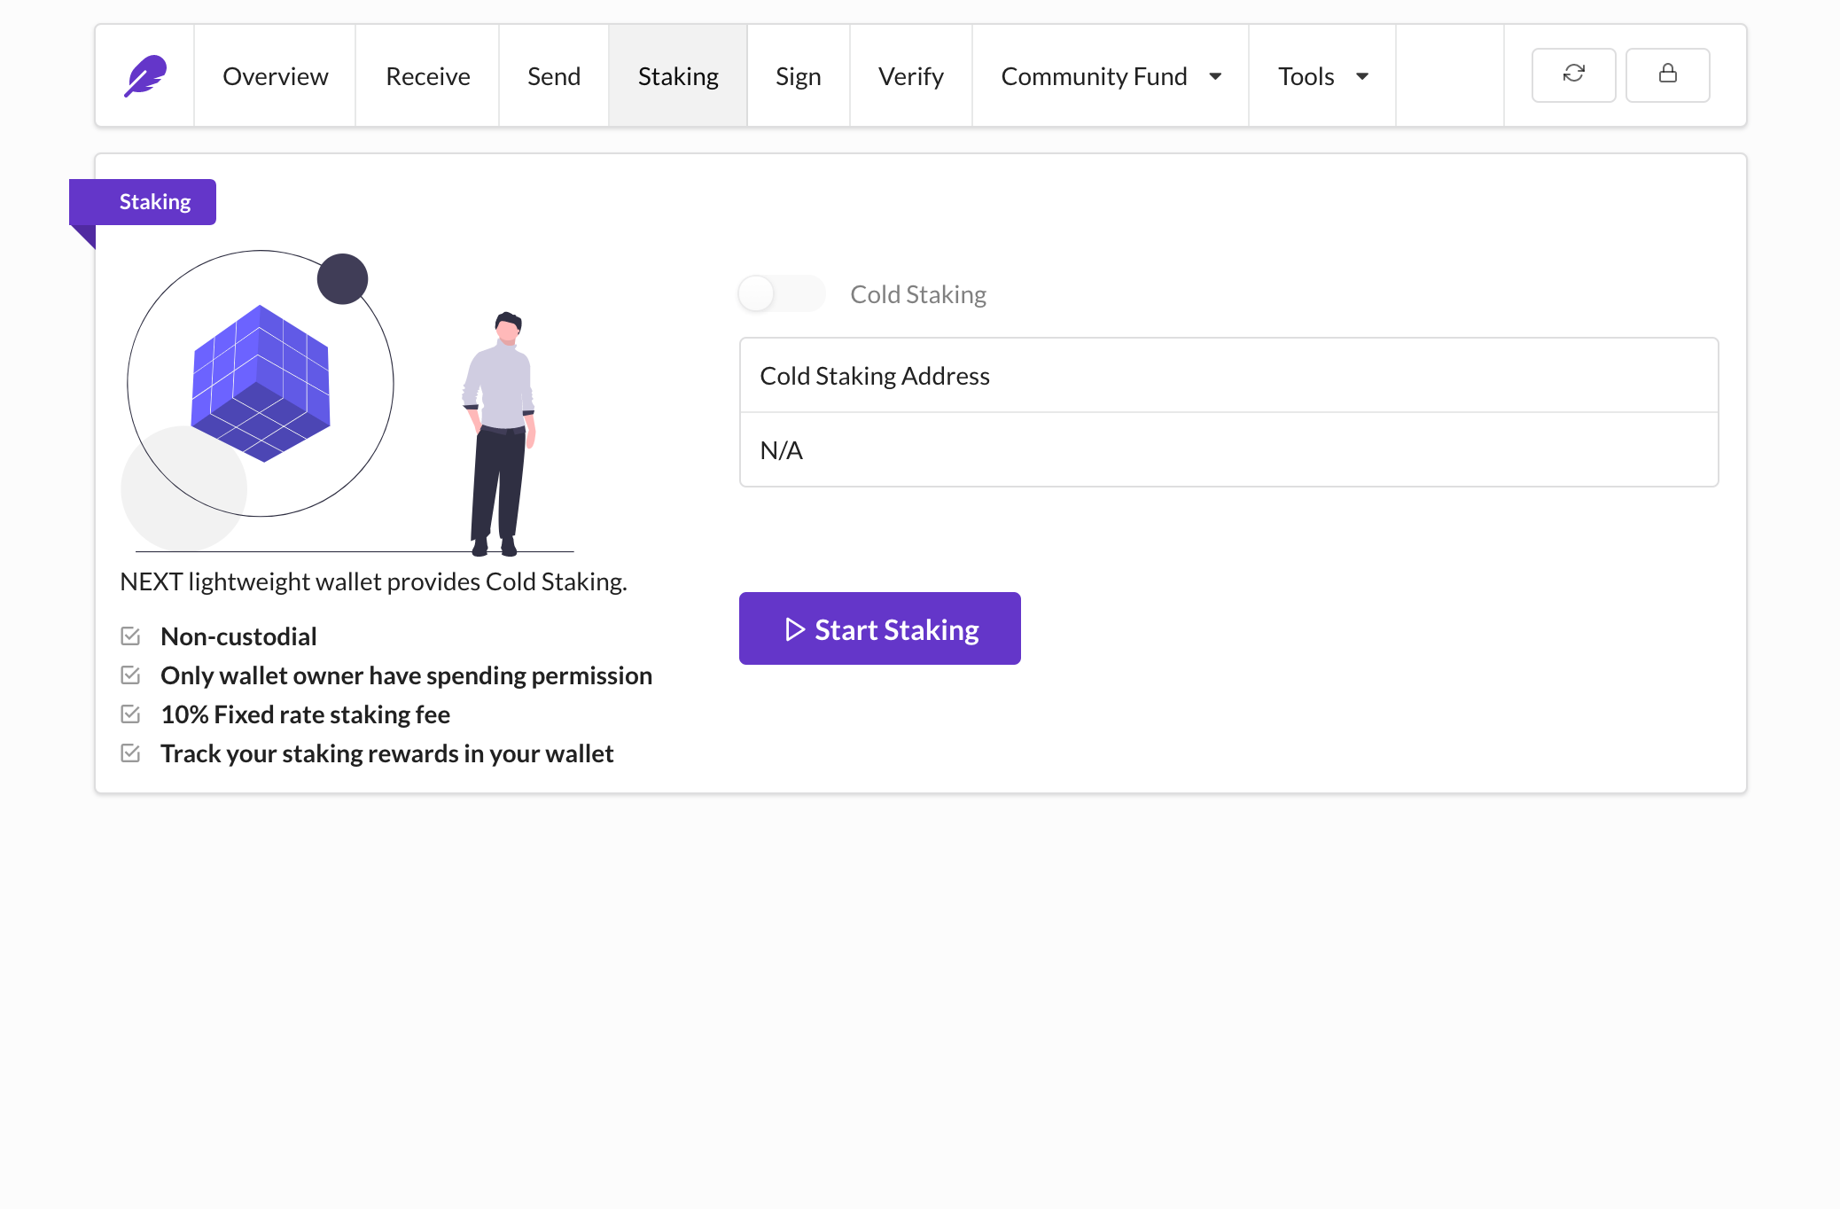Screen dimensions: 1840x1209
Task: Click the refresh sync icon button
Action: (1573, 75)
